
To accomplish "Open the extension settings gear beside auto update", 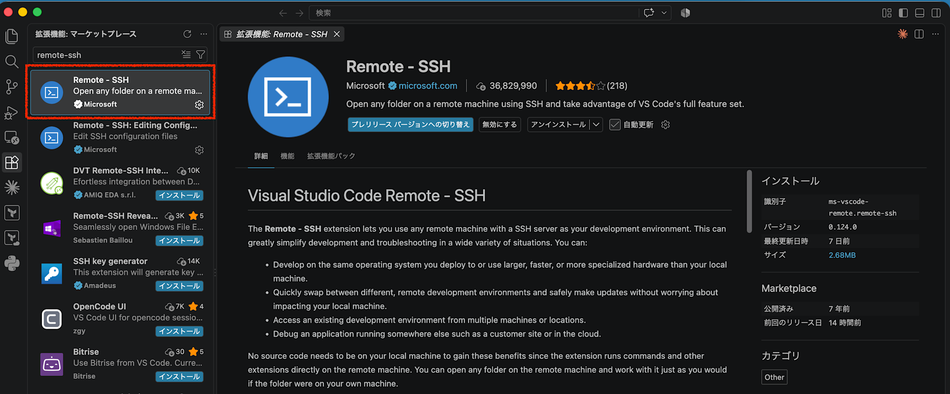I will coord(665,125).
